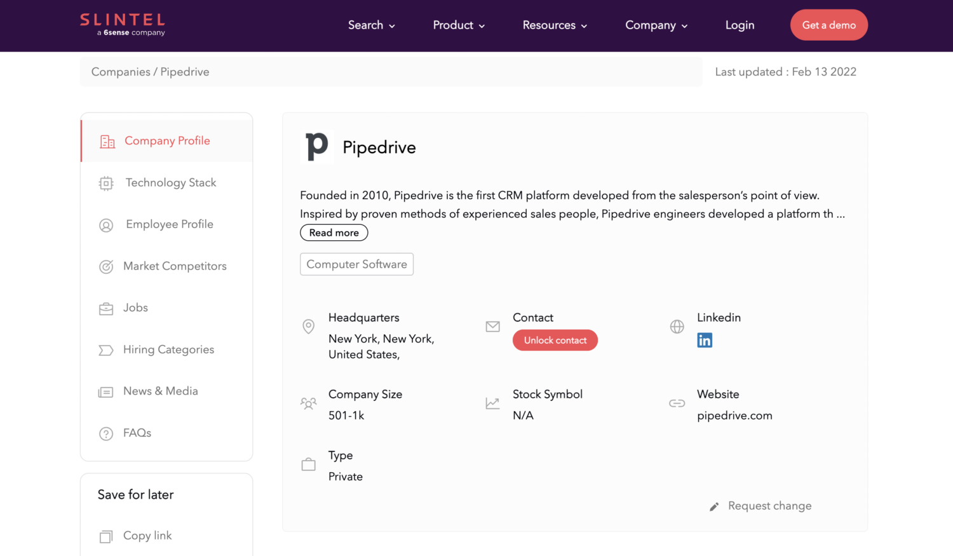Screen dimensions: 953x556
Task: Click Copy link under Save for later
Action: coord(147,536)
